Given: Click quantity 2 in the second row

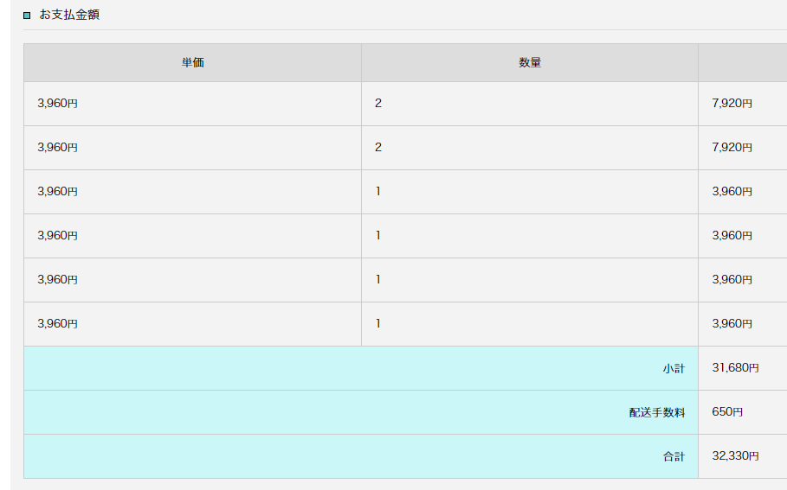Looking at the screenshot, I should click(x=378, y=147).
